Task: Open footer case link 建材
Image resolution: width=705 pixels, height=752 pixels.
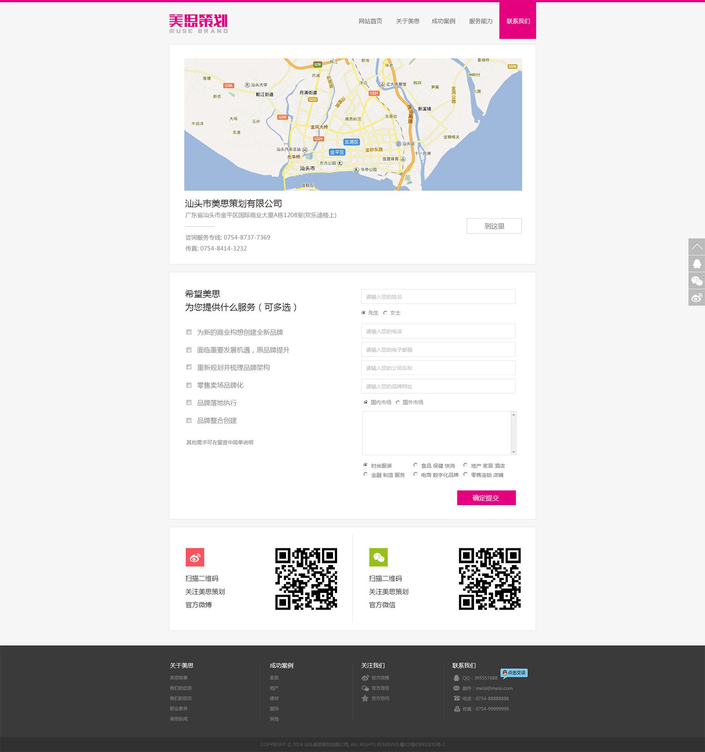Action: coord(274,698)
